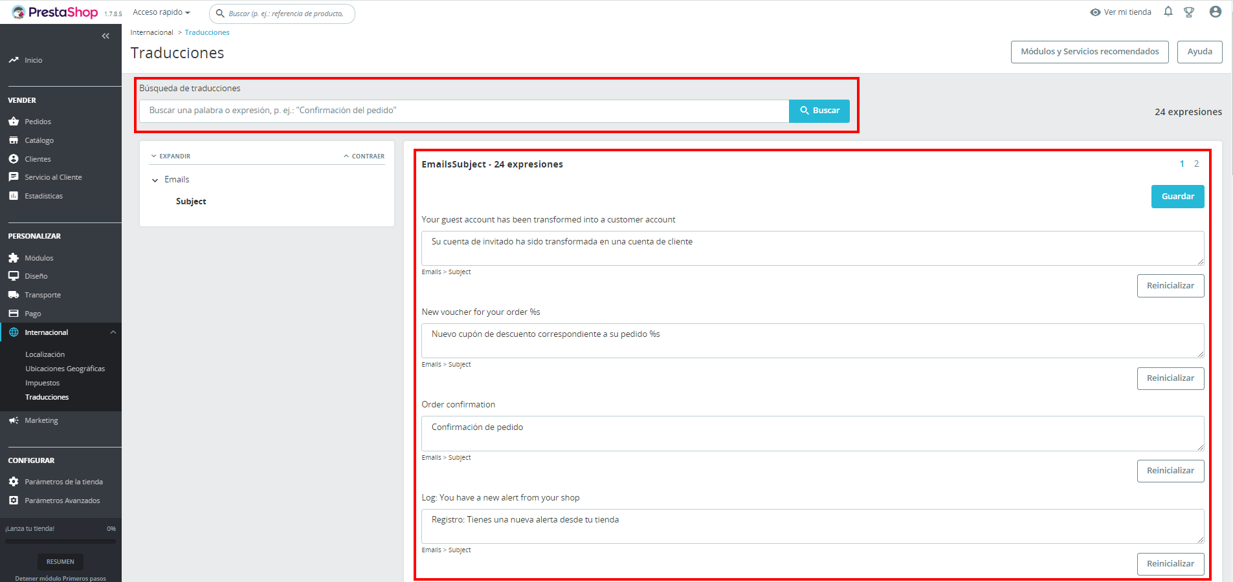Click the Order confirmation source label
Viewport: 1233px width, 582px height.
pos(458,405)
